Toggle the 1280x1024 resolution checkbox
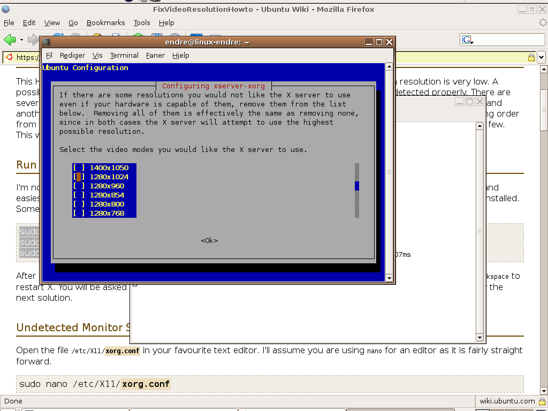 pos(79,177)
